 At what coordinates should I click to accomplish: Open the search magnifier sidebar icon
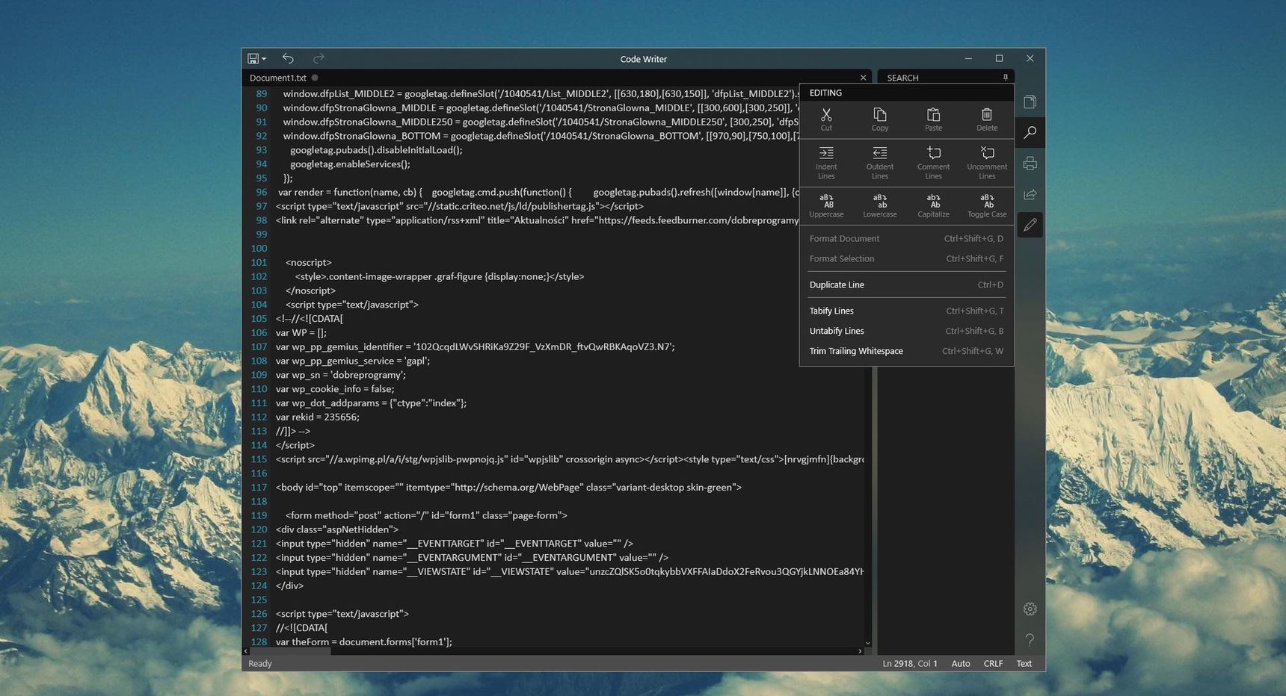[1030, 132]
